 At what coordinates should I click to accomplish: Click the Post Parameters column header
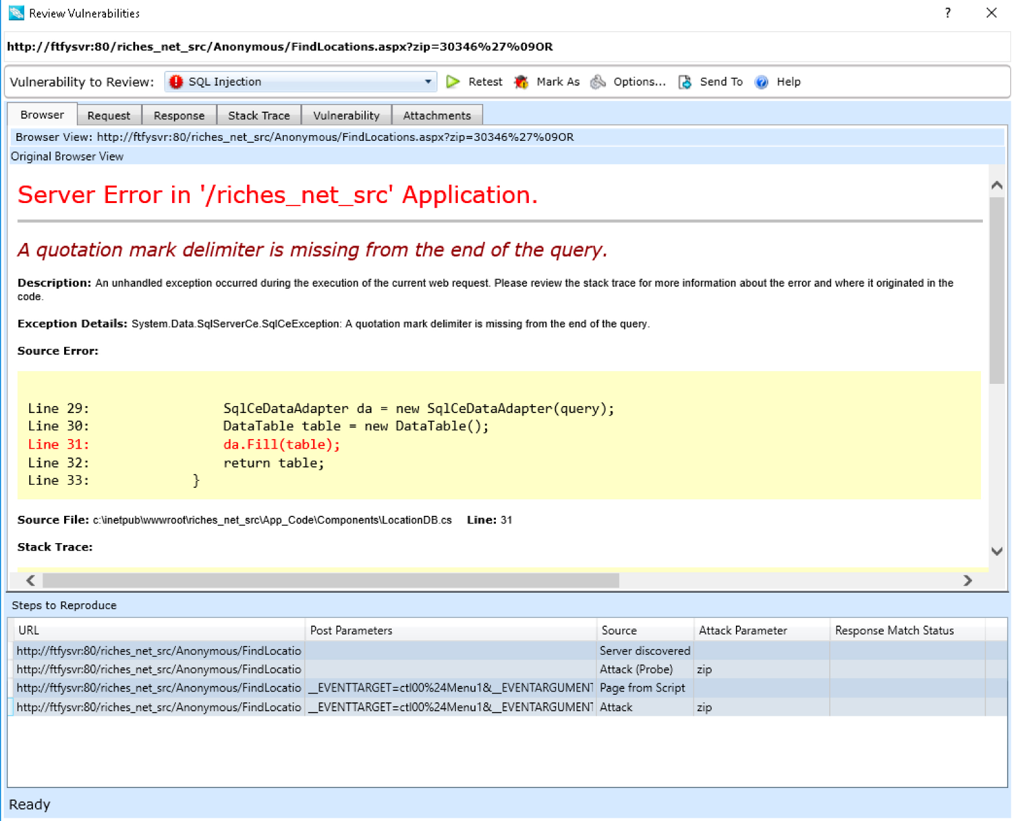click(351, 631)
